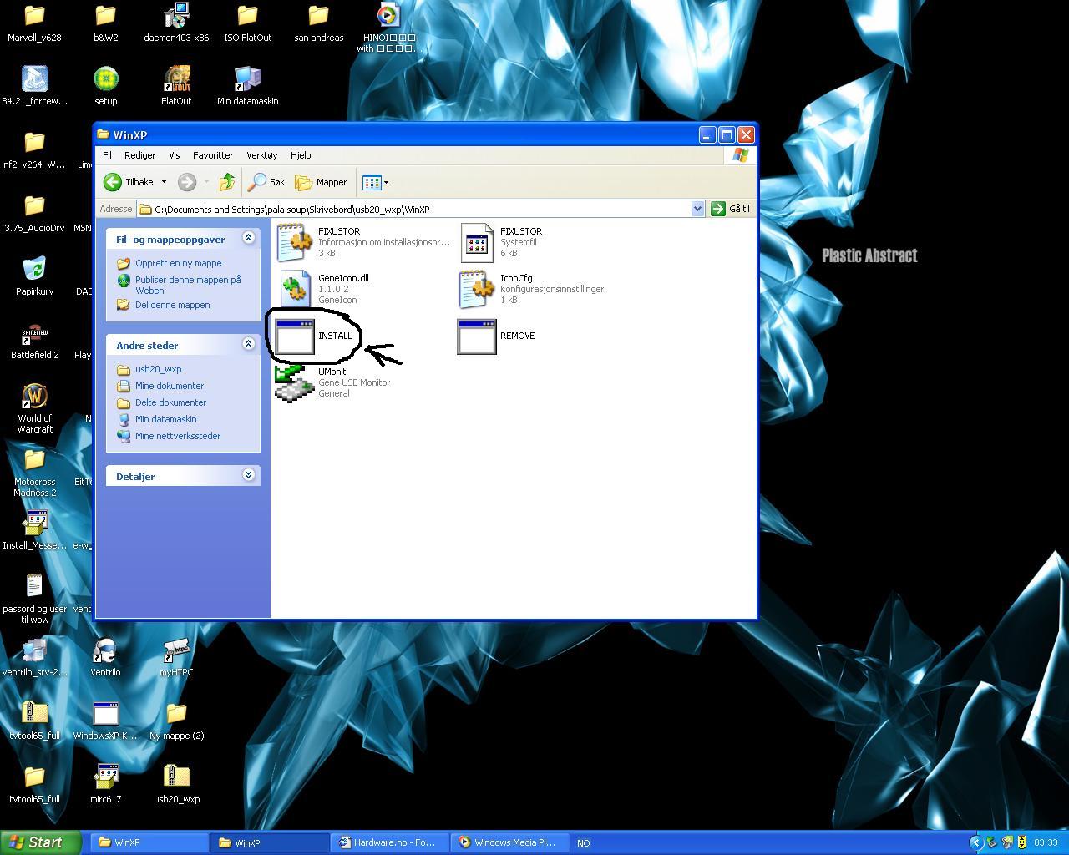Collapse Fil- og mappeoppgaver panel
Image resolution: width=1069 pixels, height=855 pixels.
(x=248, y=238)
